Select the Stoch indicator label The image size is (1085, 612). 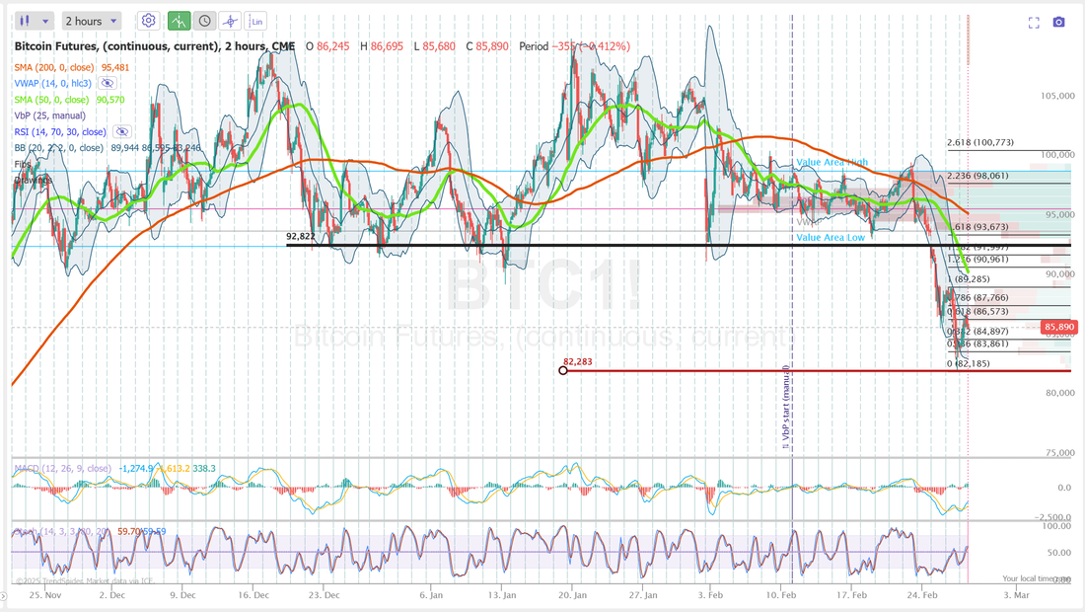(x=61, y=532)
